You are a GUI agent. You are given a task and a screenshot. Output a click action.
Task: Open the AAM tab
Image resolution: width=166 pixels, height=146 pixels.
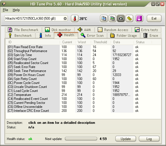tap(84, 30)
